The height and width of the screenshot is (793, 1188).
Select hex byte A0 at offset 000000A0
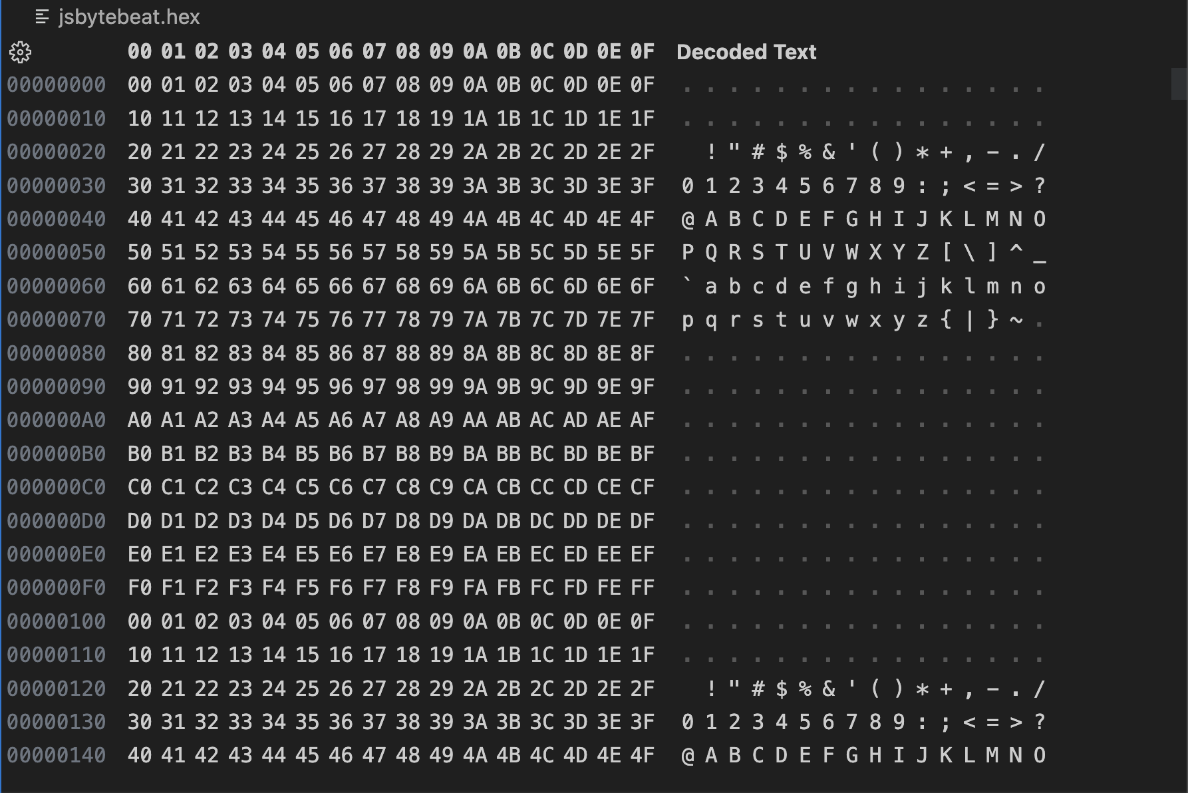140,420
